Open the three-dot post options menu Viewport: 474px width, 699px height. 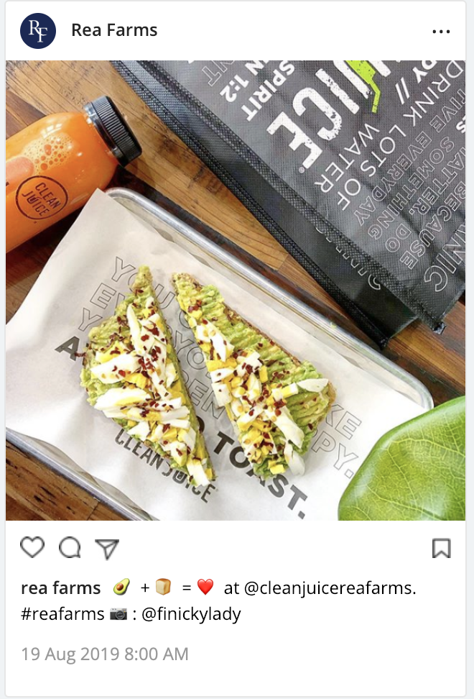441,32
